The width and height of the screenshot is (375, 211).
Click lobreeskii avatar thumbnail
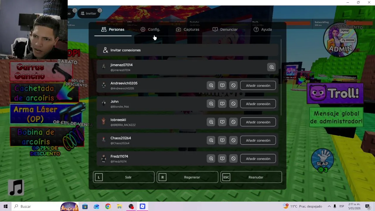[103, 122]
